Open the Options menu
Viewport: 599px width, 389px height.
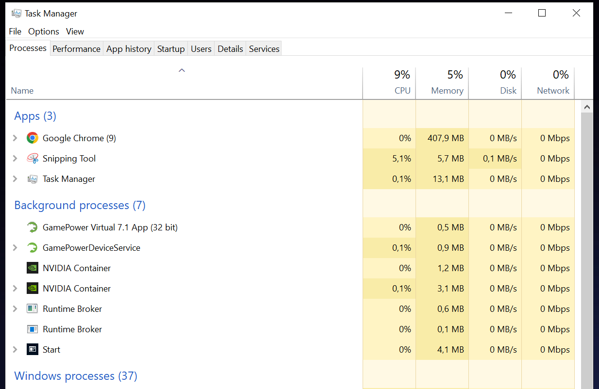[44, 32]
